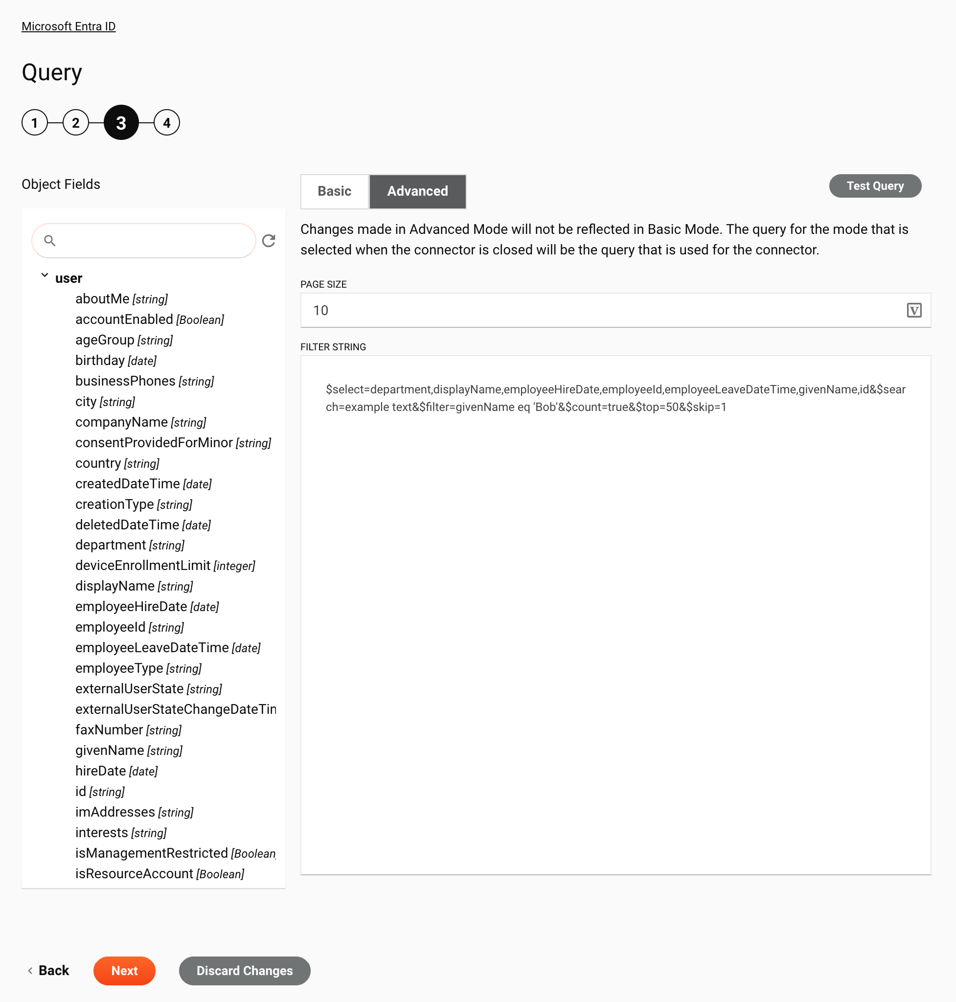This screenshot has width=956, height=1002.
Task: Click the search/refresh icon in Object Fields
Action: (x=268, y=241)
